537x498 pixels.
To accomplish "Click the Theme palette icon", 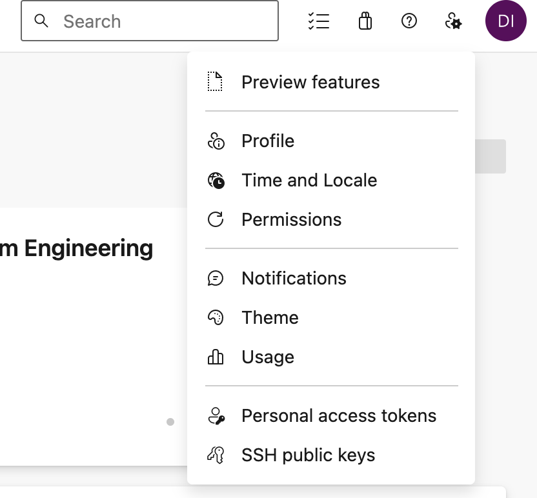I will (216, 317).
